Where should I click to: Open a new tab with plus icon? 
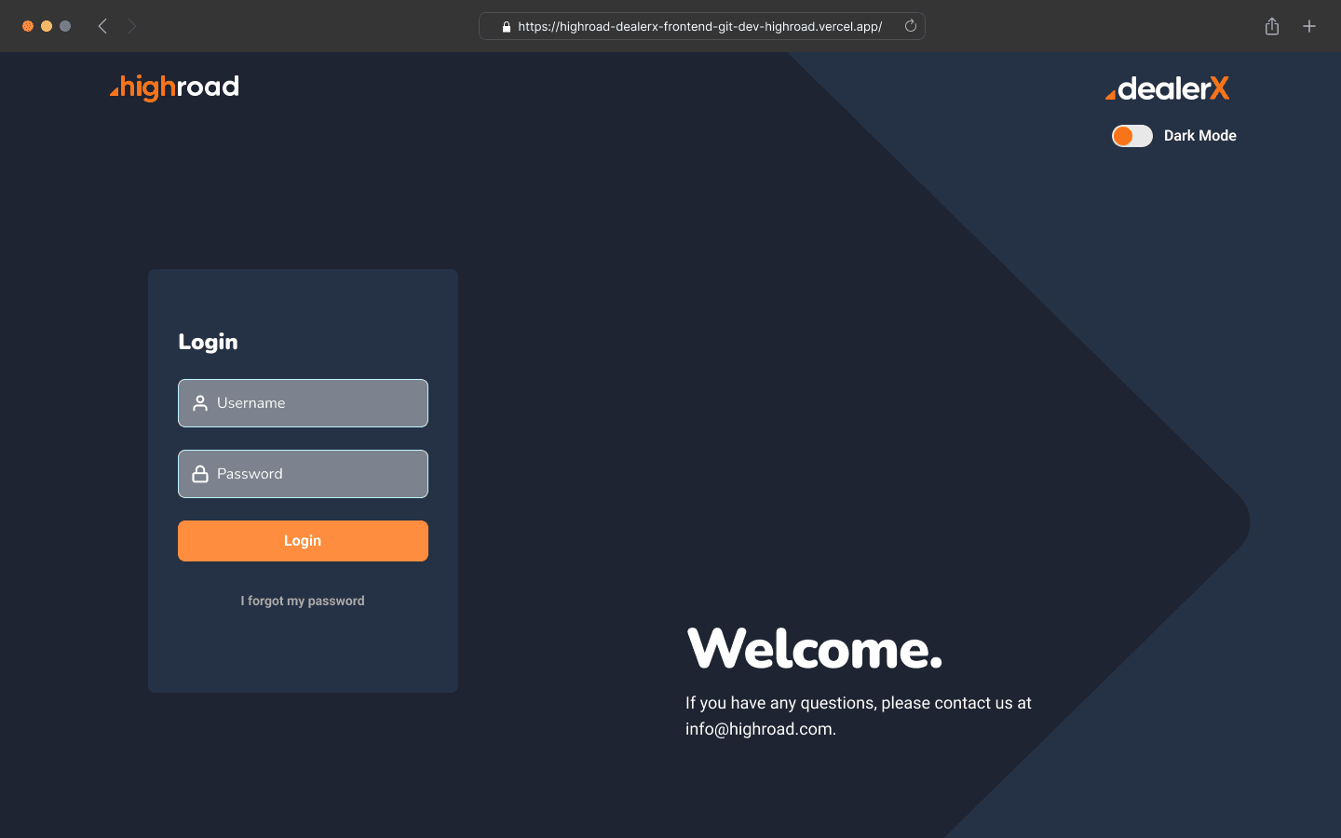pos(1309,26)
